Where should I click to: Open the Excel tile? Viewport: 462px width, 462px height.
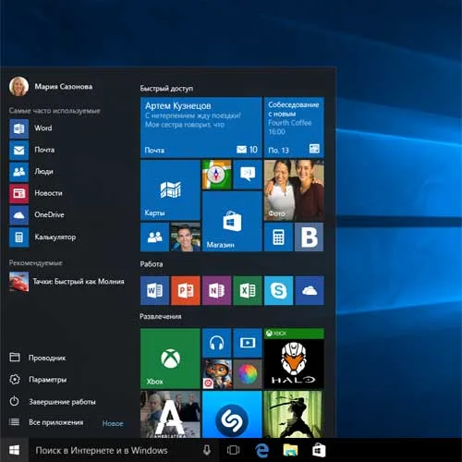[x=248, y=290]
